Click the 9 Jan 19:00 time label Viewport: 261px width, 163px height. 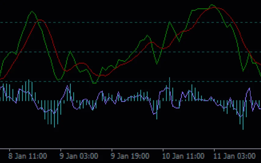pos(130,156)
